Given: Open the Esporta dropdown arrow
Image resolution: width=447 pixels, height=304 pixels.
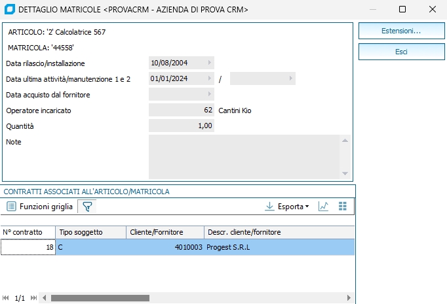Looking at the screenshot, I should (307, 207).
